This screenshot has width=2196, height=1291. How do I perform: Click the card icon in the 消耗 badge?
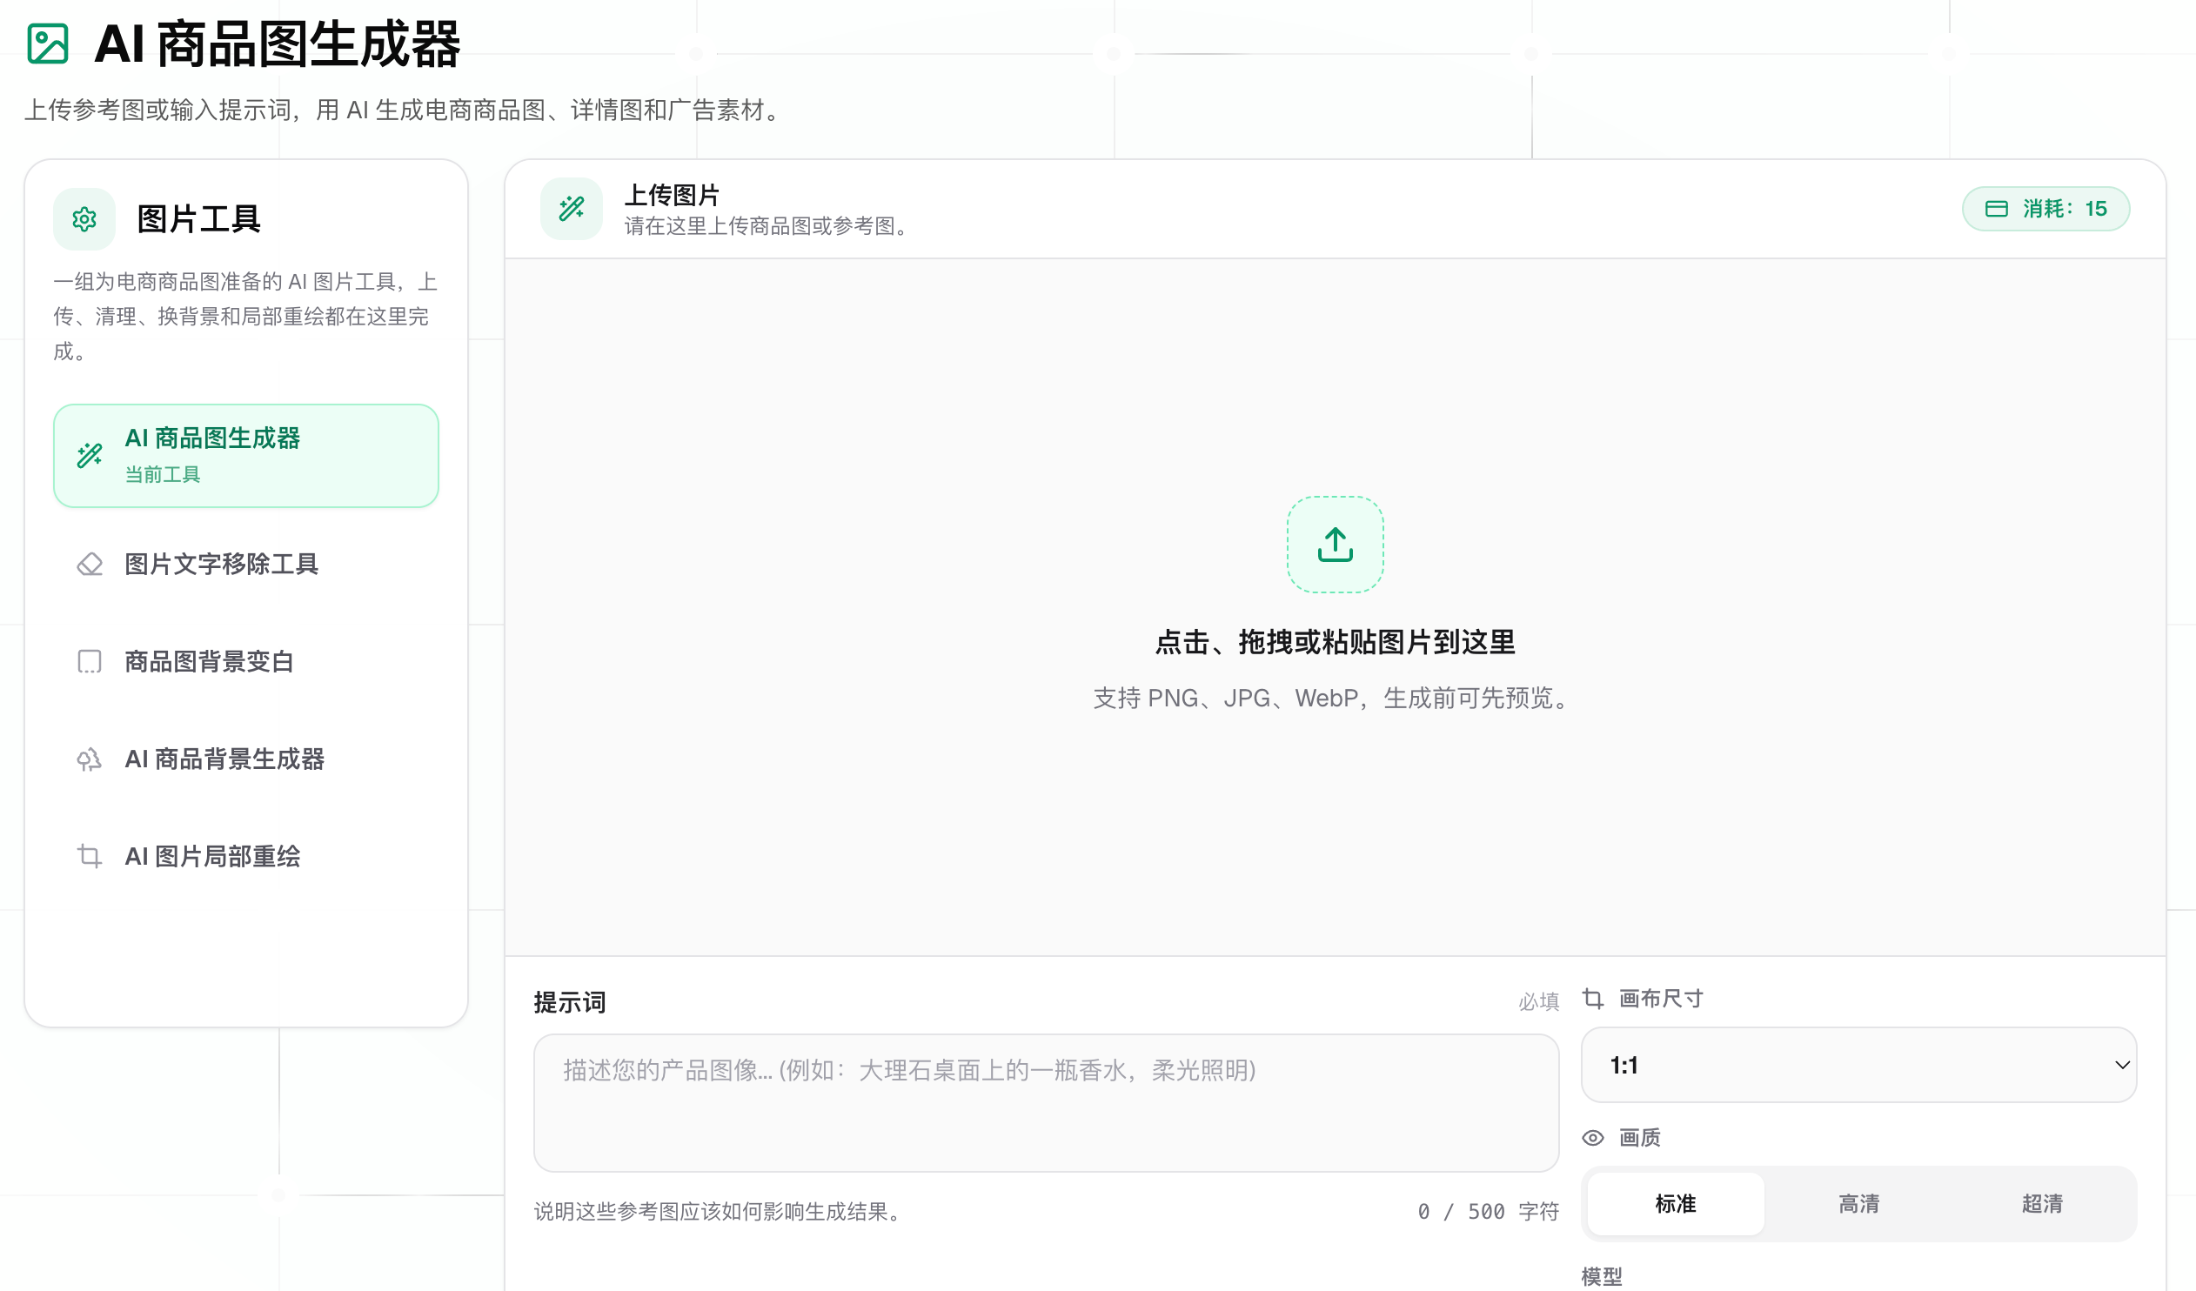click(x=1997, y=209)
